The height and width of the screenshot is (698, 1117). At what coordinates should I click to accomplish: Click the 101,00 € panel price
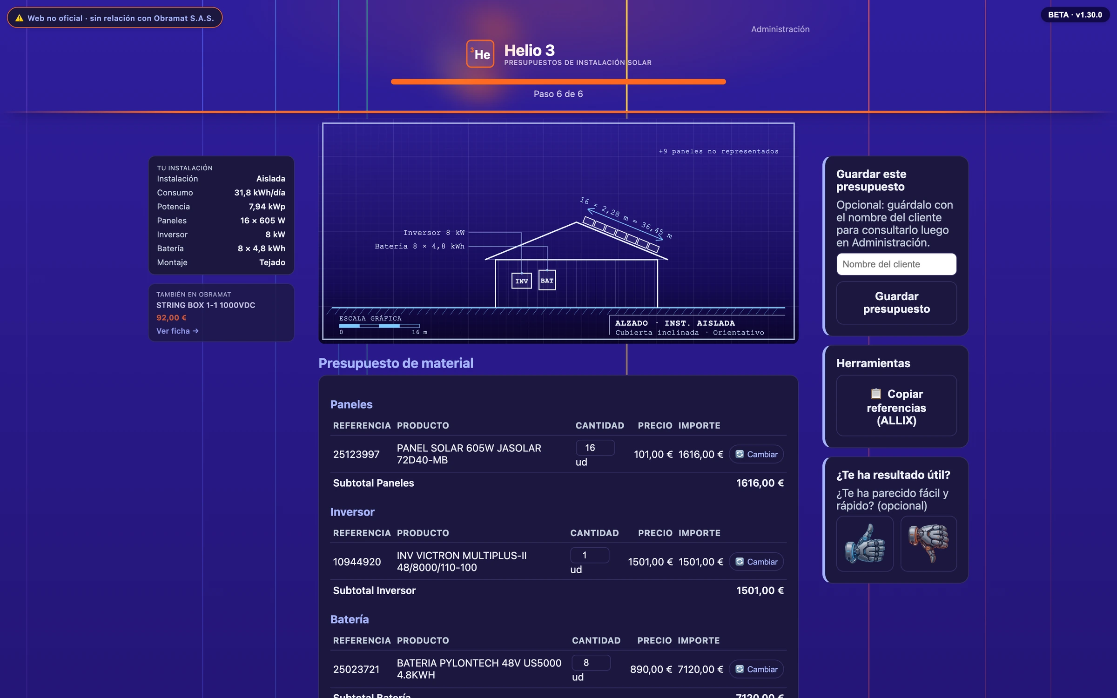(653, 454)
